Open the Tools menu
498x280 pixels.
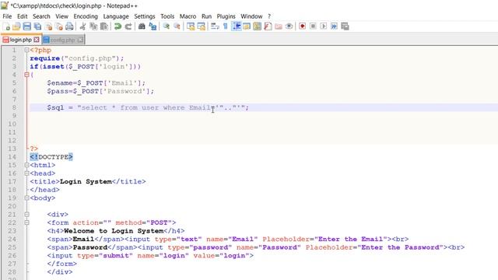(x=167, y=16)
